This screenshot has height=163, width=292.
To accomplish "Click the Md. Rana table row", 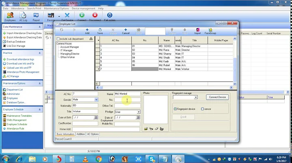I will tap(164, 50).
